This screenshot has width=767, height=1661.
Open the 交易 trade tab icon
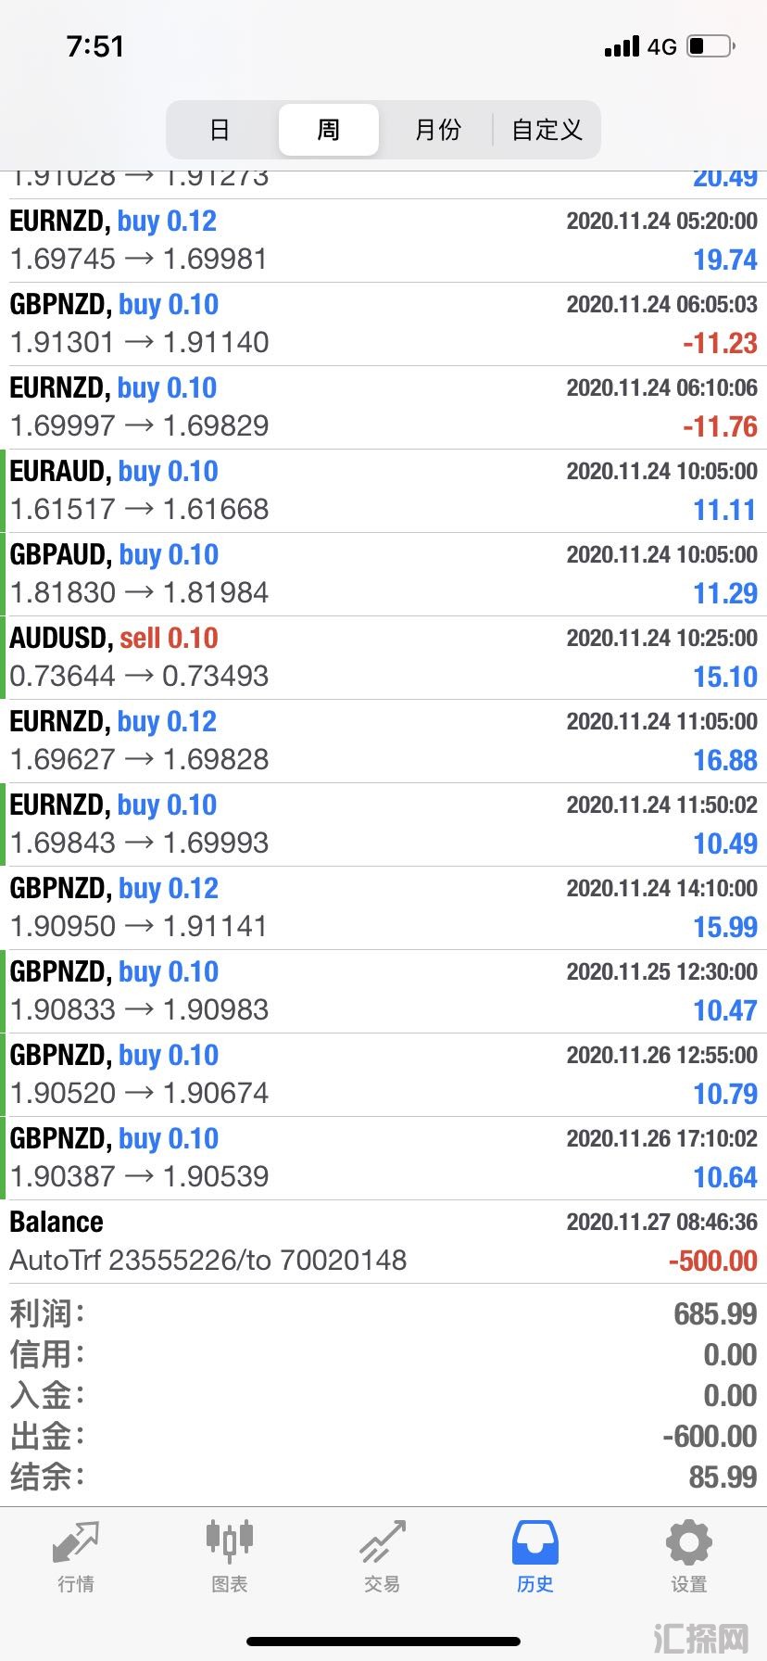click(x=383, y=1541)
